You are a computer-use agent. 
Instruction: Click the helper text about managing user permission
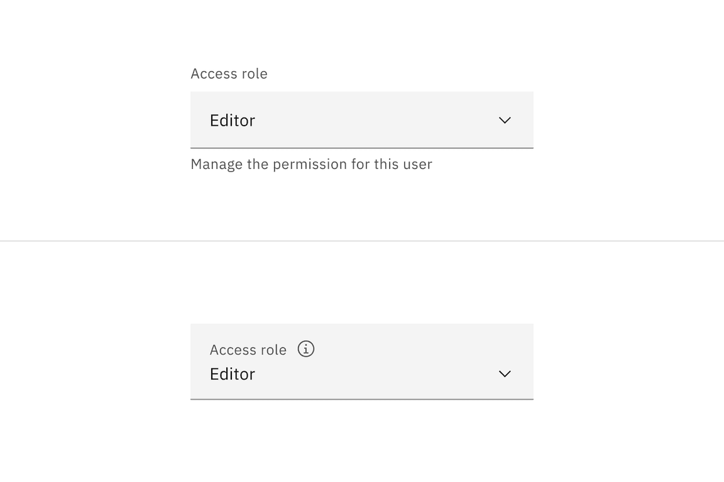tap(311, 164)
